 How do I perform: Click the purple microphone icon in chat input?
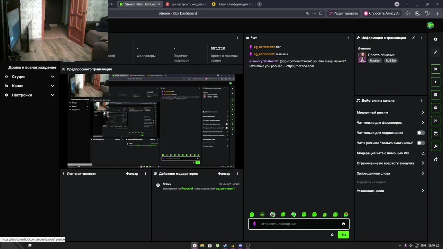[x=254, y=224]
